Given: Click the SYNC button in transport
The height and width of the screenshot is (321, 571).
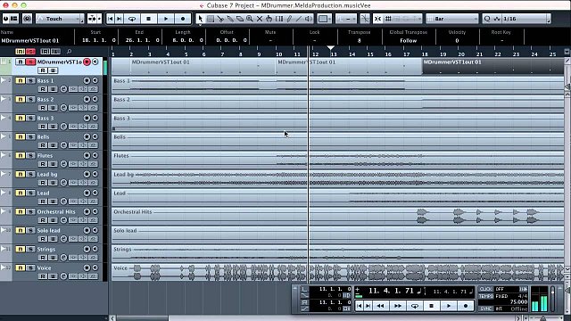Looking at the screenshot, I should (485, 309).
